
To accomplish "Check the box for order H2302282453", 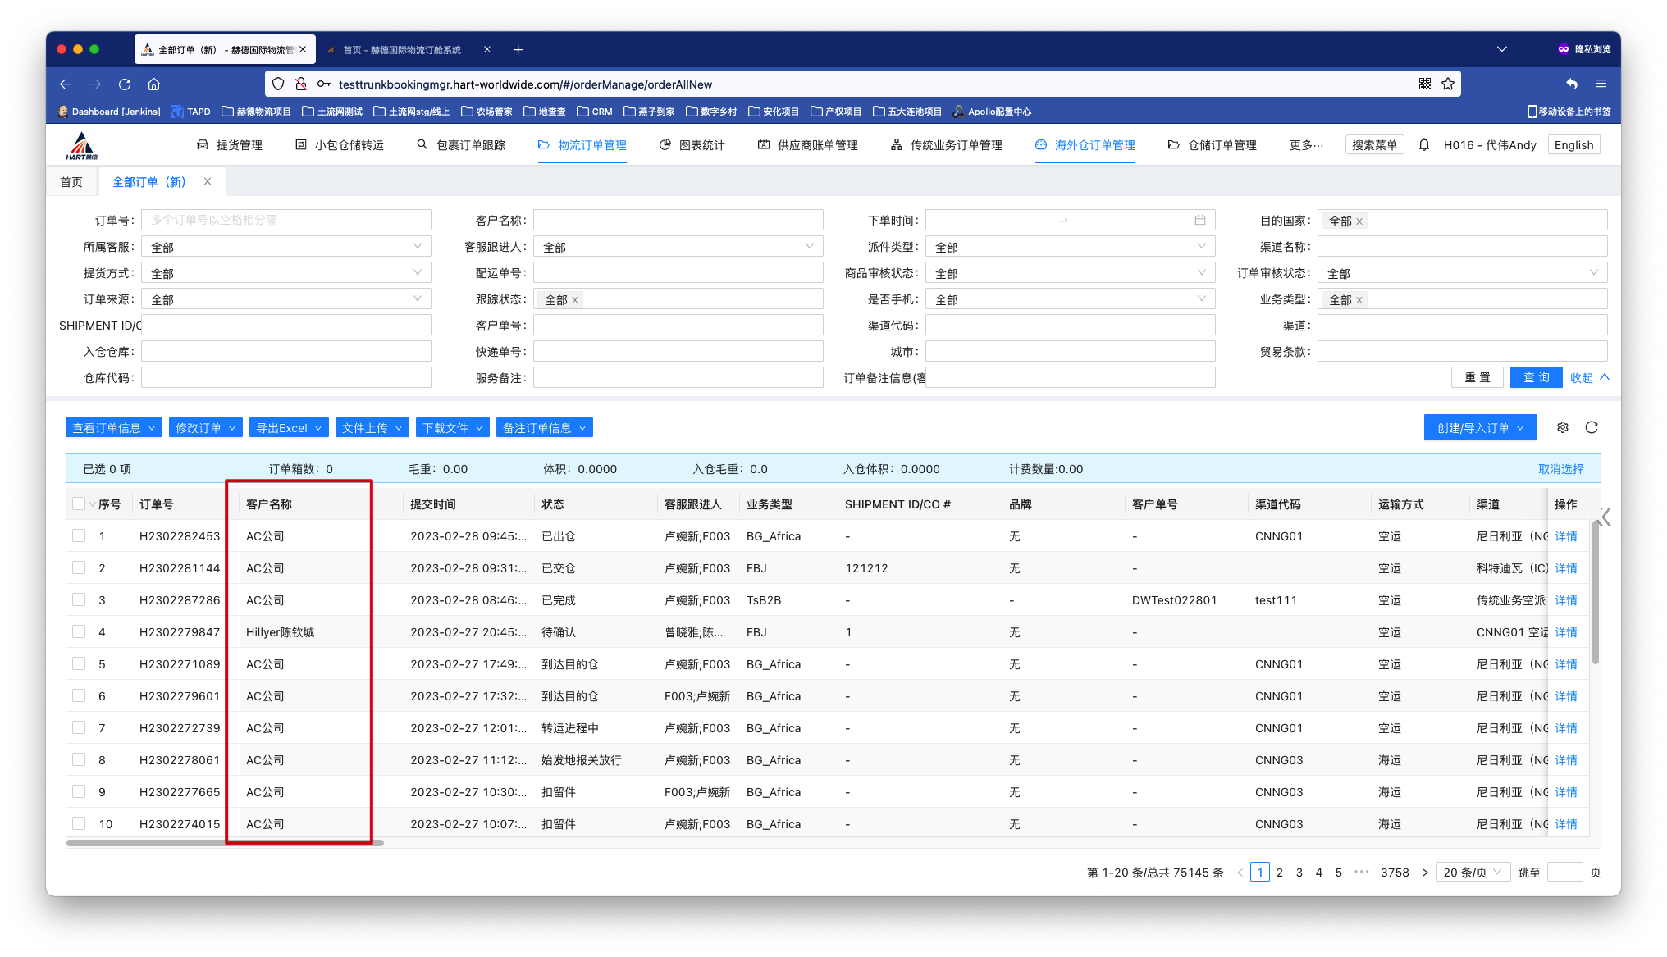I will pyautogui.click(x=79, y=535).
